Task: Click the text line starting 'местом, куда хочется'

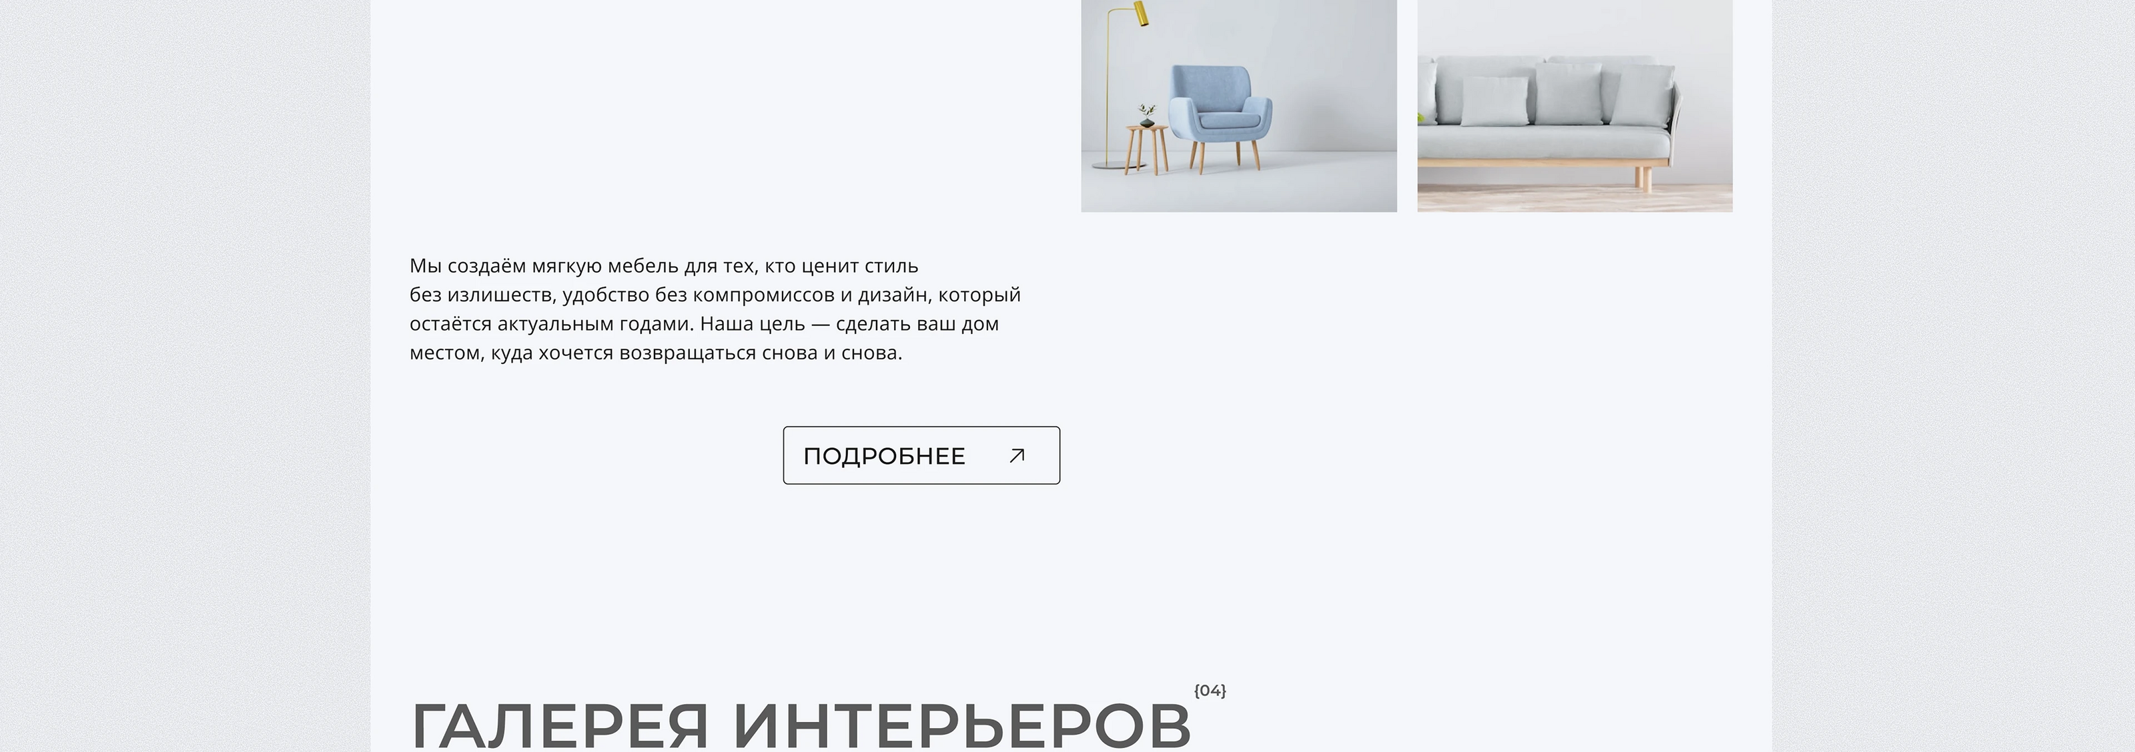Action: click(x=656, y=353)
